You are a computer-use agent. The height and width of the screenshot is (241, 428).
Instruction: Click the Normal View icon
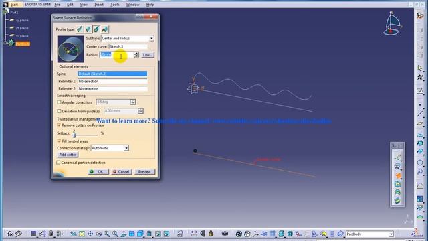tap(123, 234)
